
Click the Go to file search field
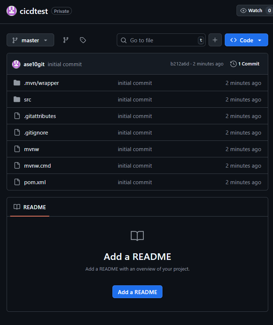point(161,40)
